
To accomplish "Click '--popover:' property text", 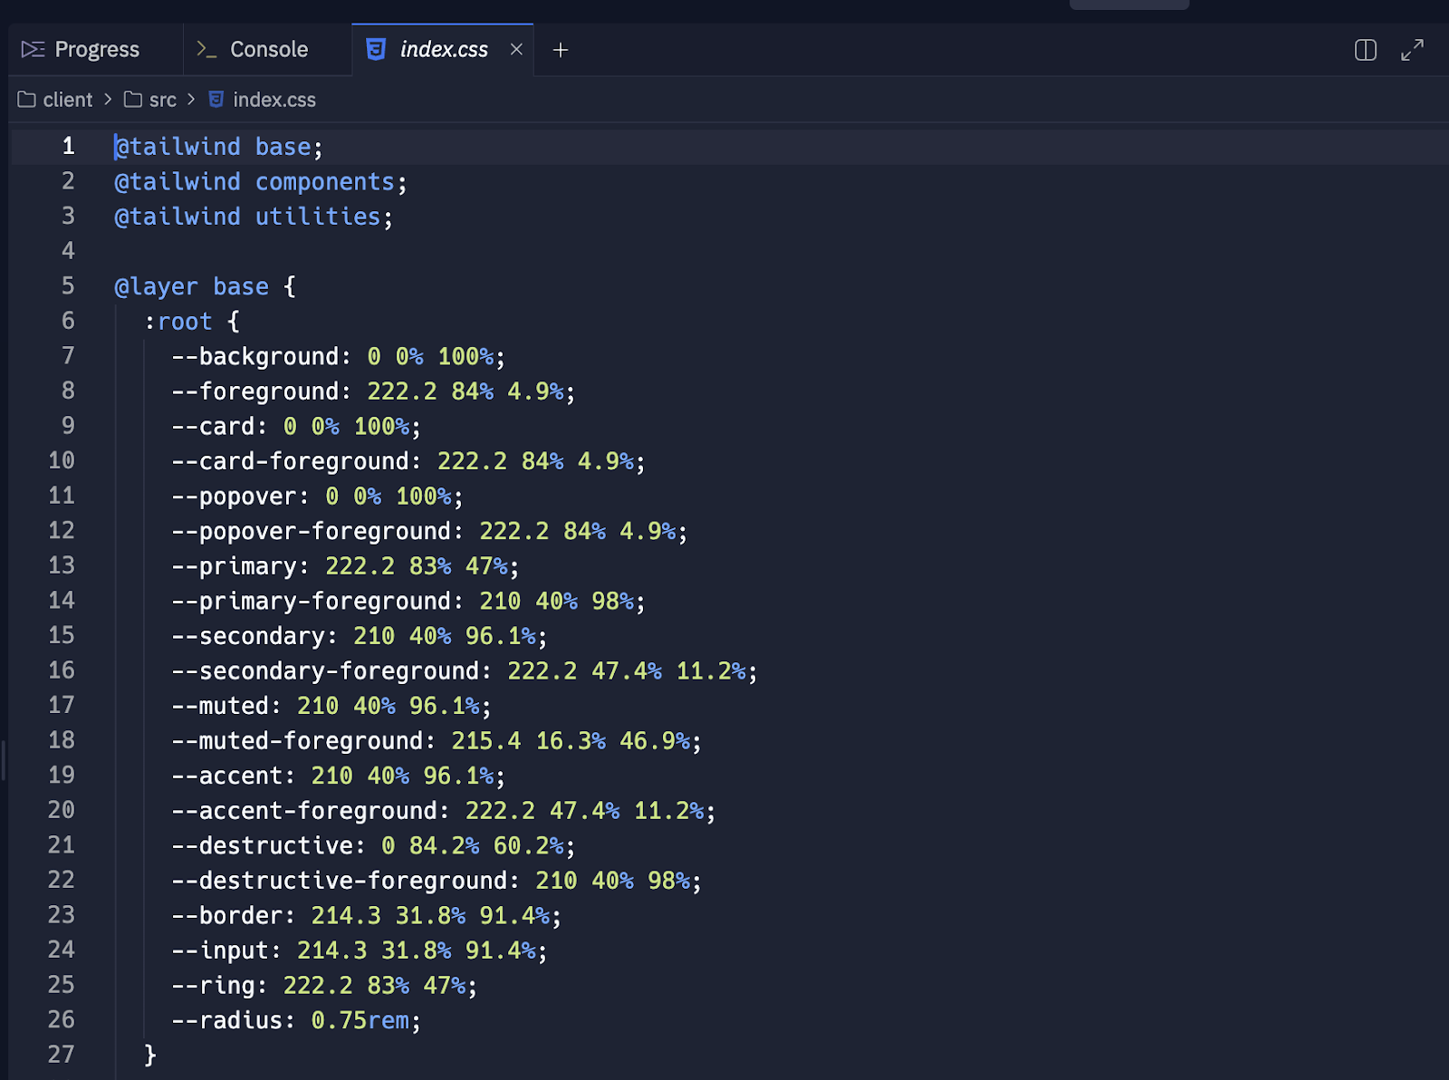I will click(240, 497).
